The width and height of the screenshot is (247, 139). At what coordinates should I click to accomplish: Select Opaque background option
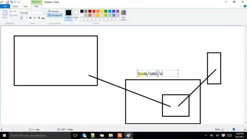(x=53, y=11)
